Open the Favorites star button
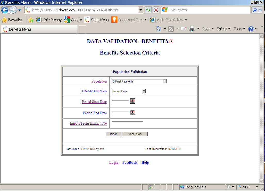Viewport: 265px width, 191px height. [x=12, y=20]
